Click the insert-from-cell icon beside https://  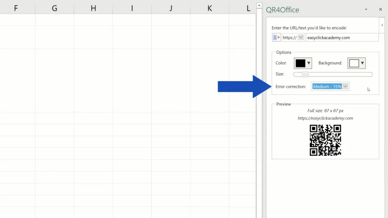pos(276,37)
